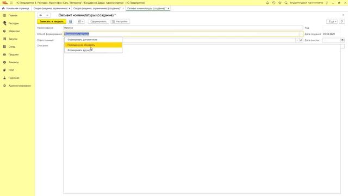Close the Скидка (создание) tab
This screenshot has height=196, width=348.
[123, 9]
